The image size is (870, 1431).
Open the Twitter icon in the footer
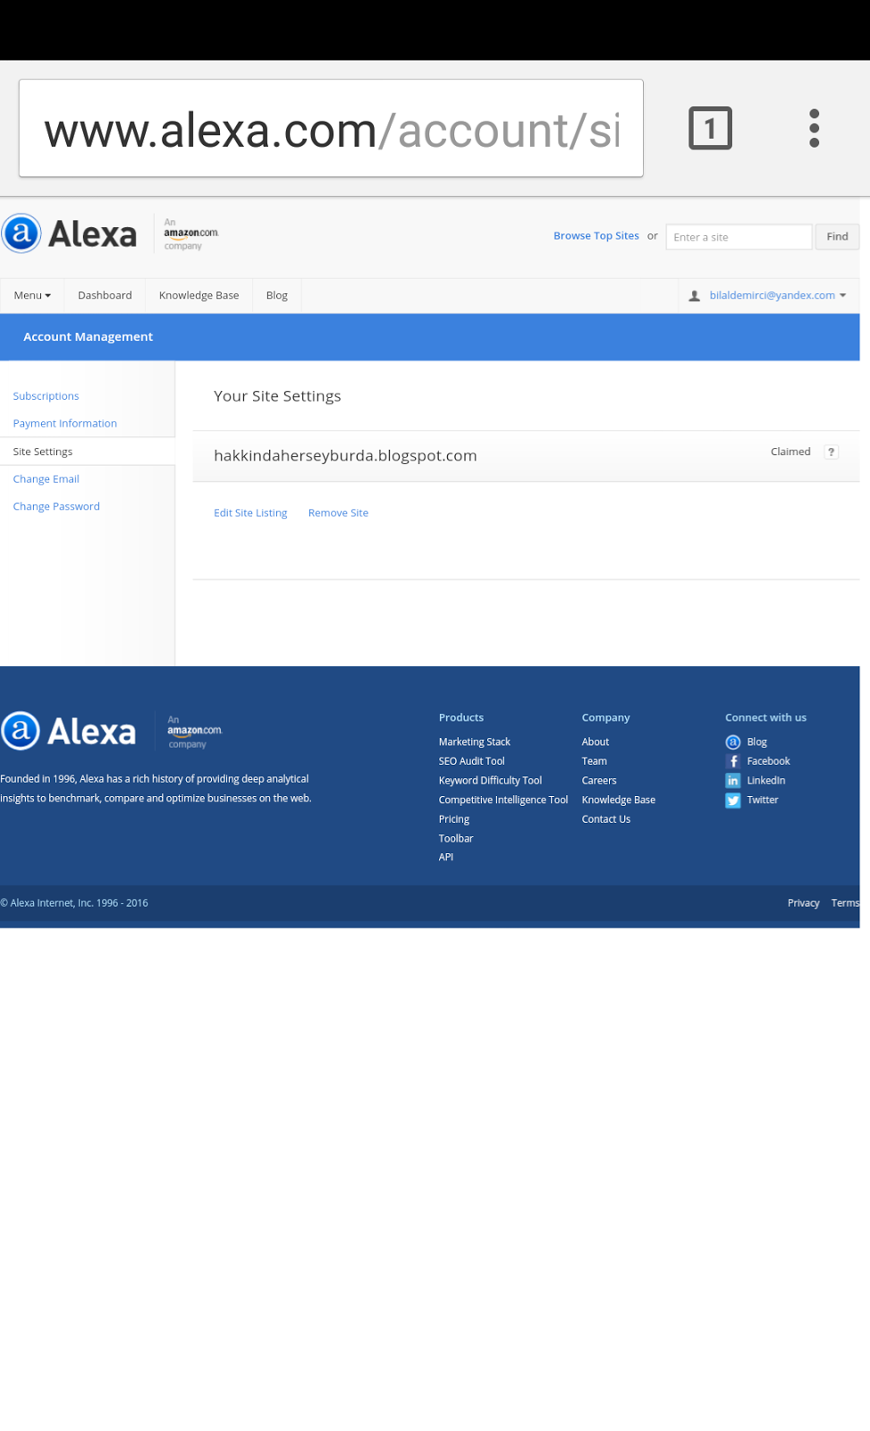coord(733,800)
